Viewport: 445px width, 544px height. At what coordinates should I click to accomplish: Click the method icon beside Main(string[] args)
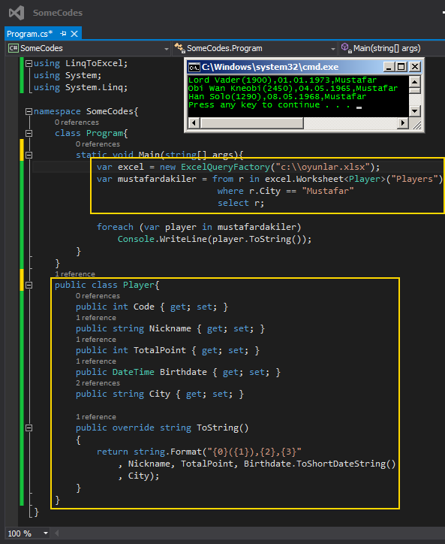tap(346, 48)
